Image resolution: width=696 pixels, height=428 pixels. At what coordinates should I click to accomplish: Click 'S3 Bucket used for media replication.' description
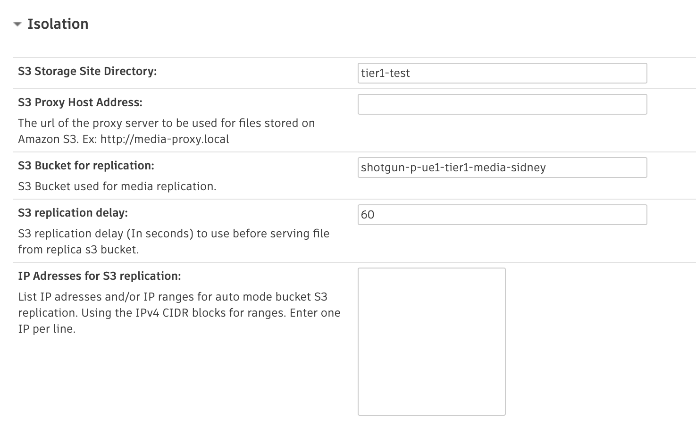(117, 186)
